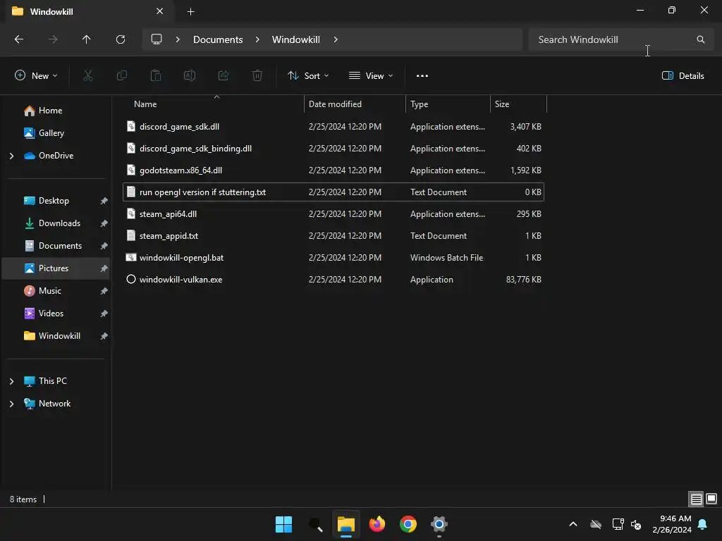This screenshot has width=722, height=541.
Task: Go up one directory level
Action: [87, 39]
